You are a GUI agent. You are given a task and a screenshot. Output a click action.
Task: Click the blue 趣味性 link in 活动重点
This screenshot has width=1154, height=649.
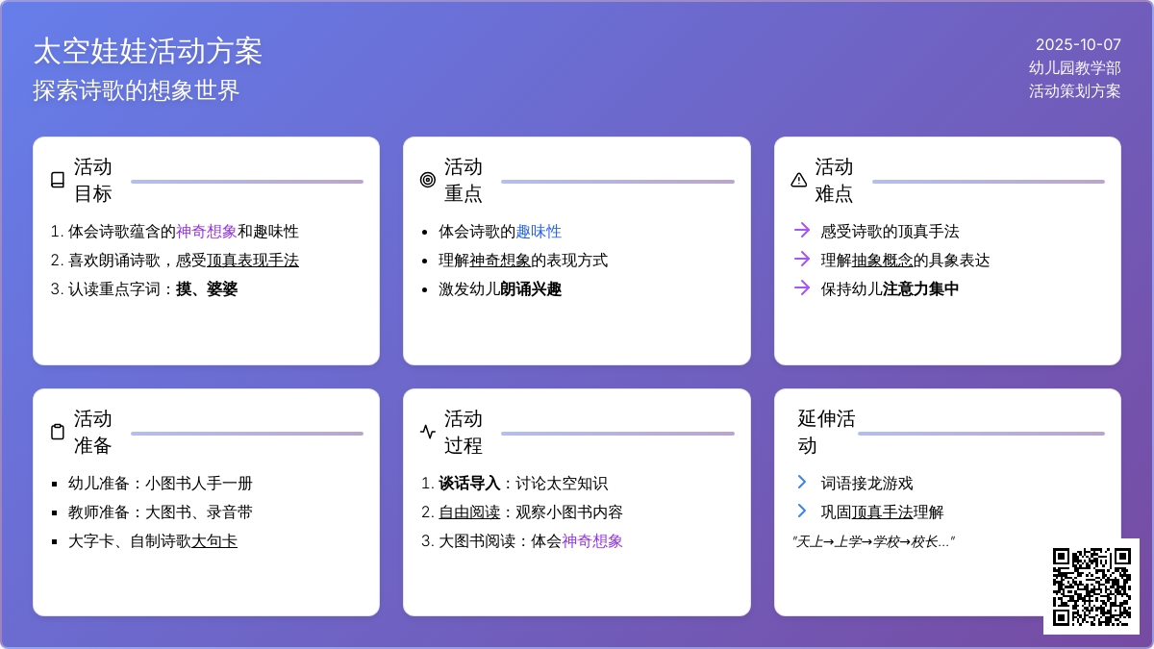tap(539, 232)
